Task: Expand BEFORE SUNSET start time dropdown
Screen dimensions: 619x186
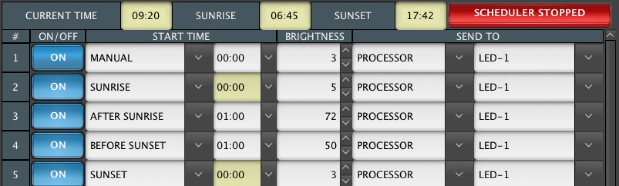Action: (198, 145)
